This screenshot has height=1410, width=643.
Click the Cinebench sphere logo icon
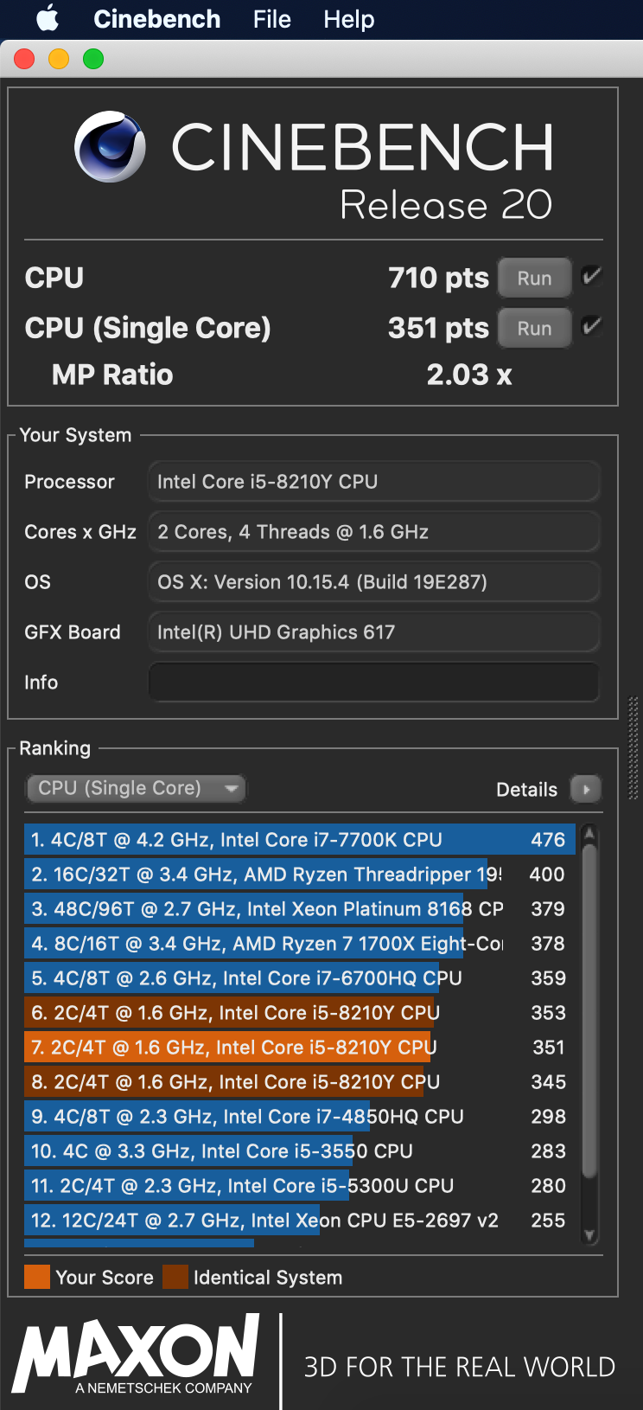click(x=110, y=146)
